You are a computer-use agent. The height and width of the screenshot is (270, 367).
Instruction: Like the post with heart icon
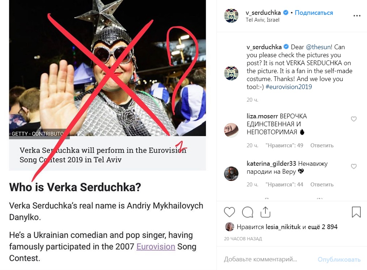pos(229,212)
